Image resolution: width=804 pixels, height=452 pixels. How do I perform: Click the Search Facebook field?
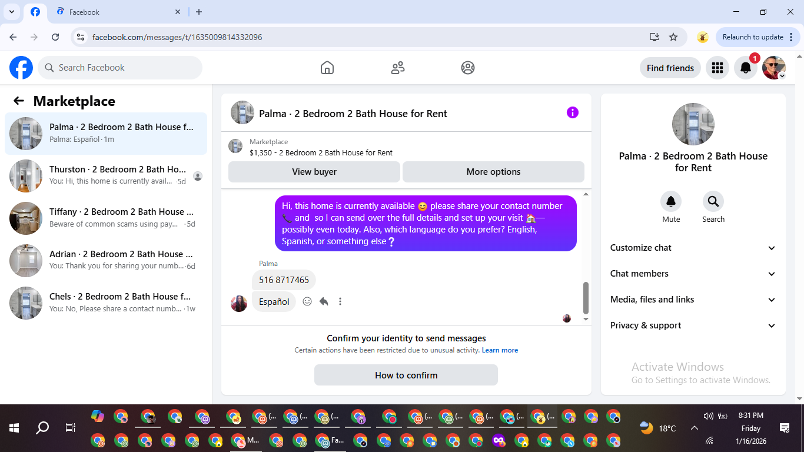(x=120, y=68)
